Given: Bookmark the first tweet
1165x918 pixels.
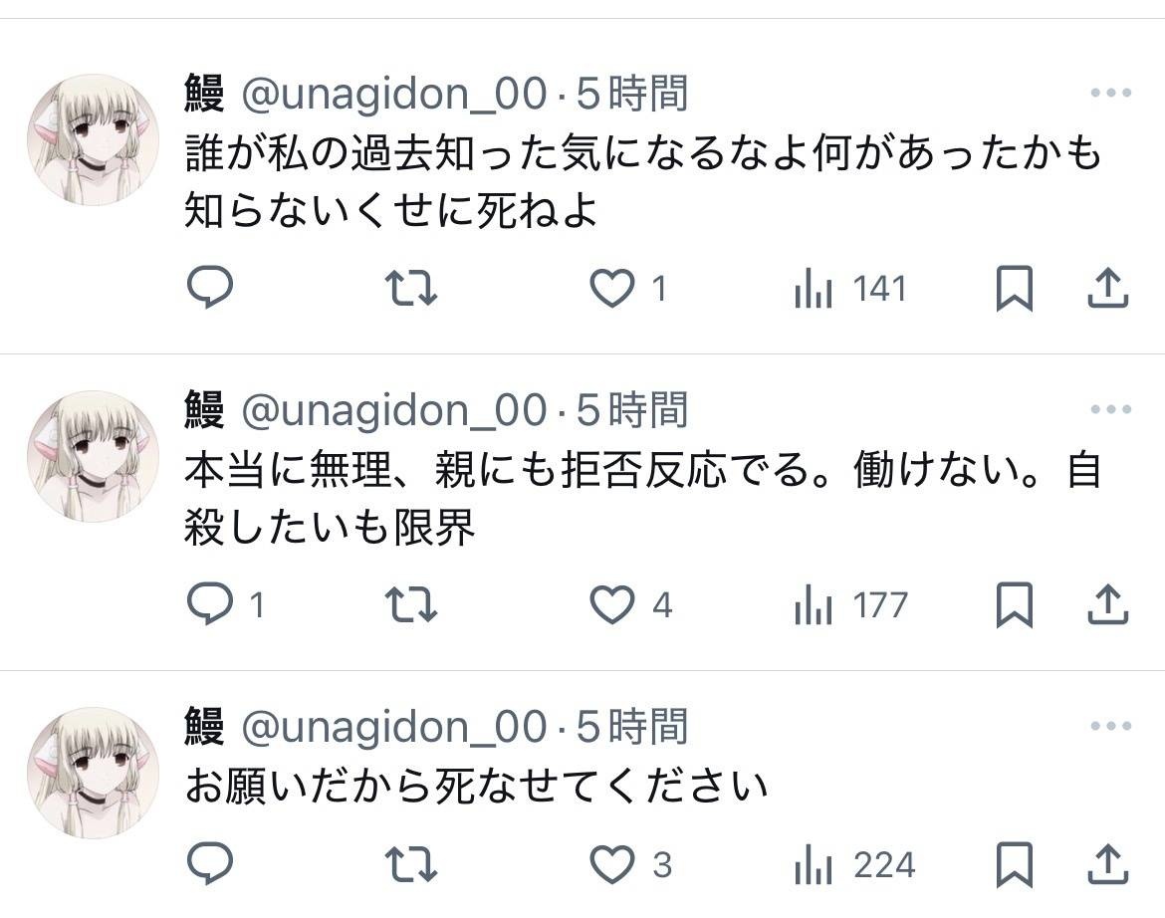Looking at the screenshot, I should coord(1014,289).
